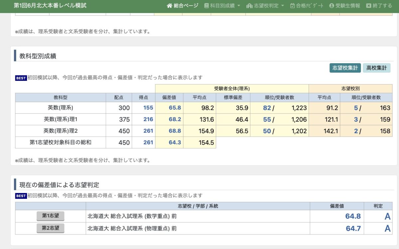Click deviation value 68.2
This screenshot has width=399, height=249.
[175, 120]
